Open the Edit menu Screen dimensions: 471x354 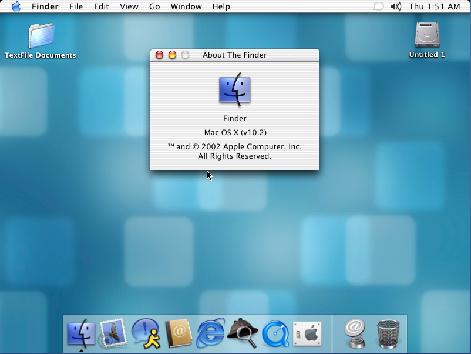(101, 6)
